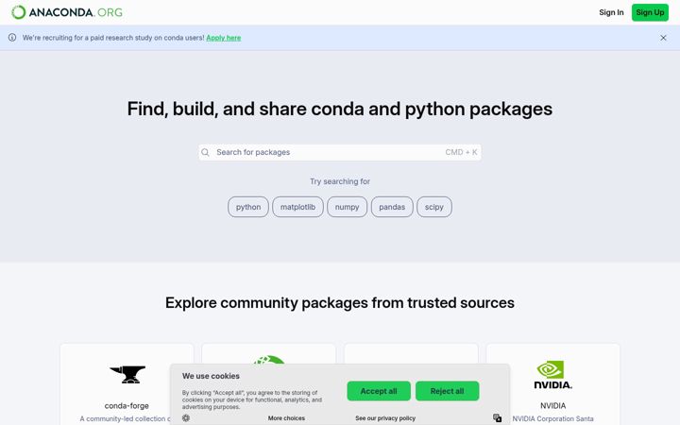
Task: Select the numpy search suggestion
Action: pyautogui.click(x=347, y=207)
